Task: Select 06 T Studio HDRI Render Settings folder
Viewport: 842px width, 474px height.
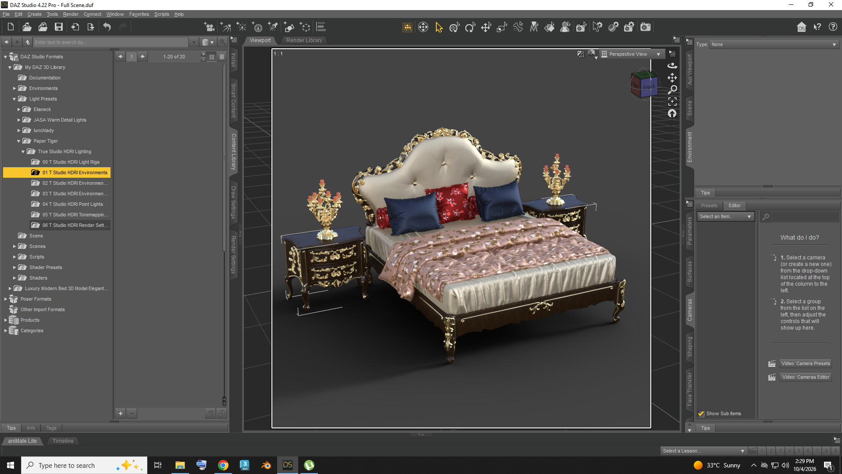Action: click(69, 225)
